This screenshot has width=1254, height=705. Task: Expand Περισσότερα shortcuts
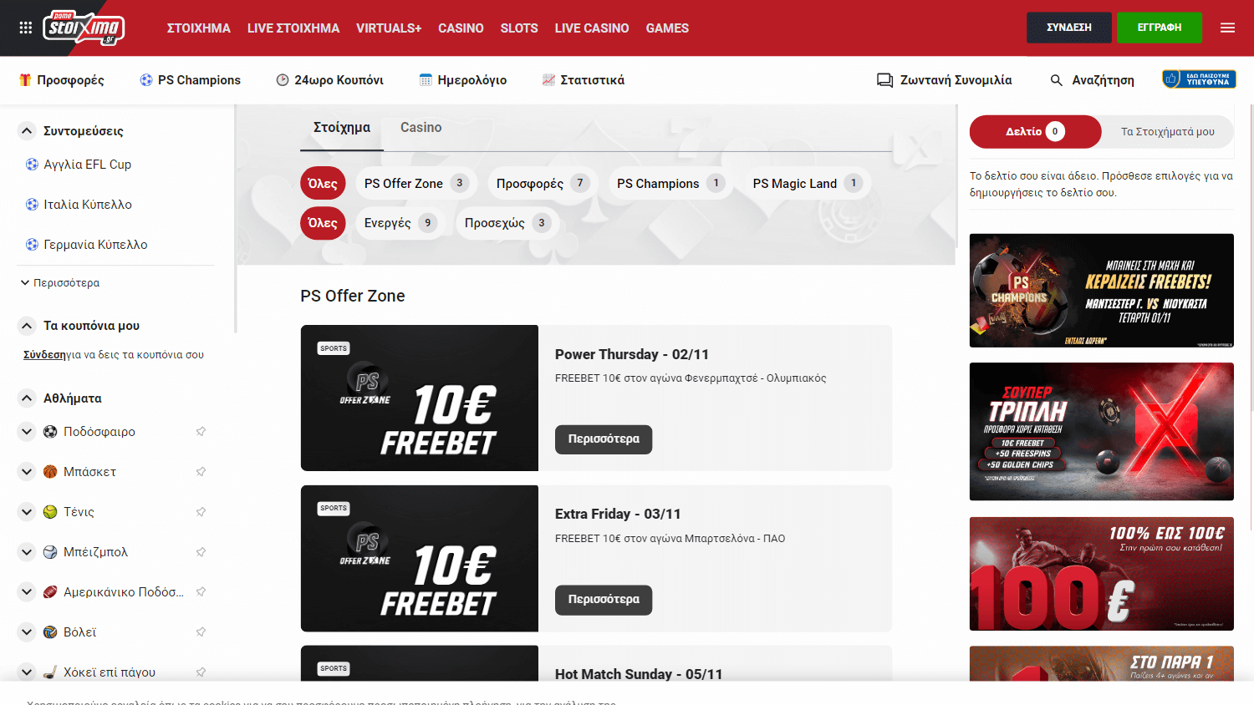(60, 283)
